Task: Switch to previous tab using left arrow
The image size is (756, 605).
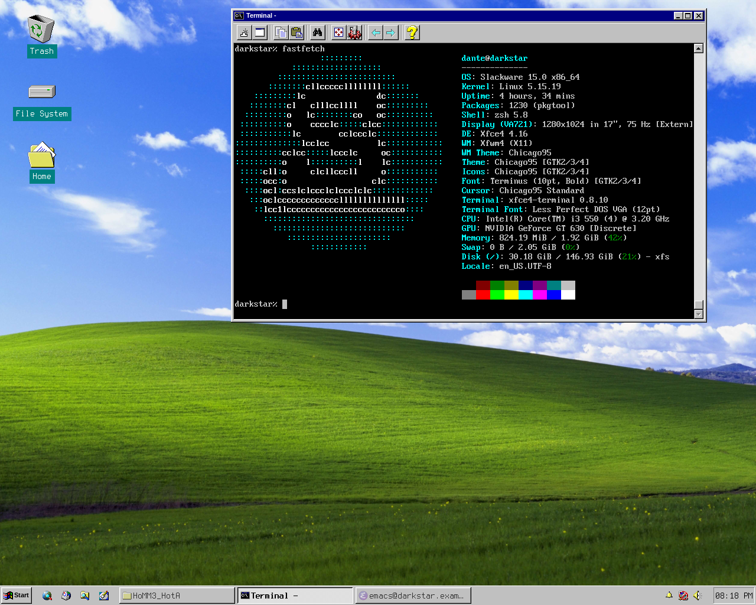Action: pos(375,32)
